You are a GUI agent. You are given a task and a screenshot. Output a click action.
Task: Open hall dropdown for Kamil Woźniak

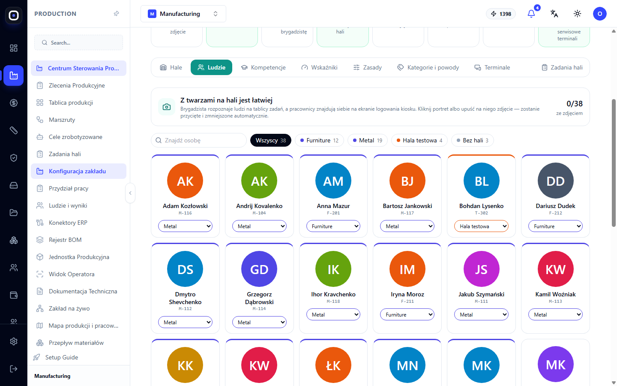tap(555, 314)
